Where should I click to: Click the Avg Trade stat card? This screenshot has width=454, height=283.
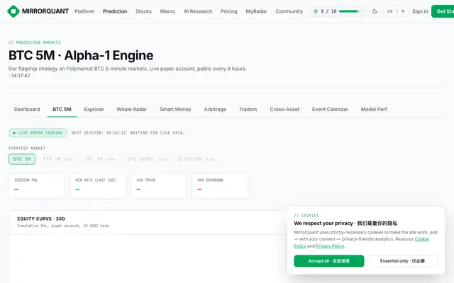(159, 185)
